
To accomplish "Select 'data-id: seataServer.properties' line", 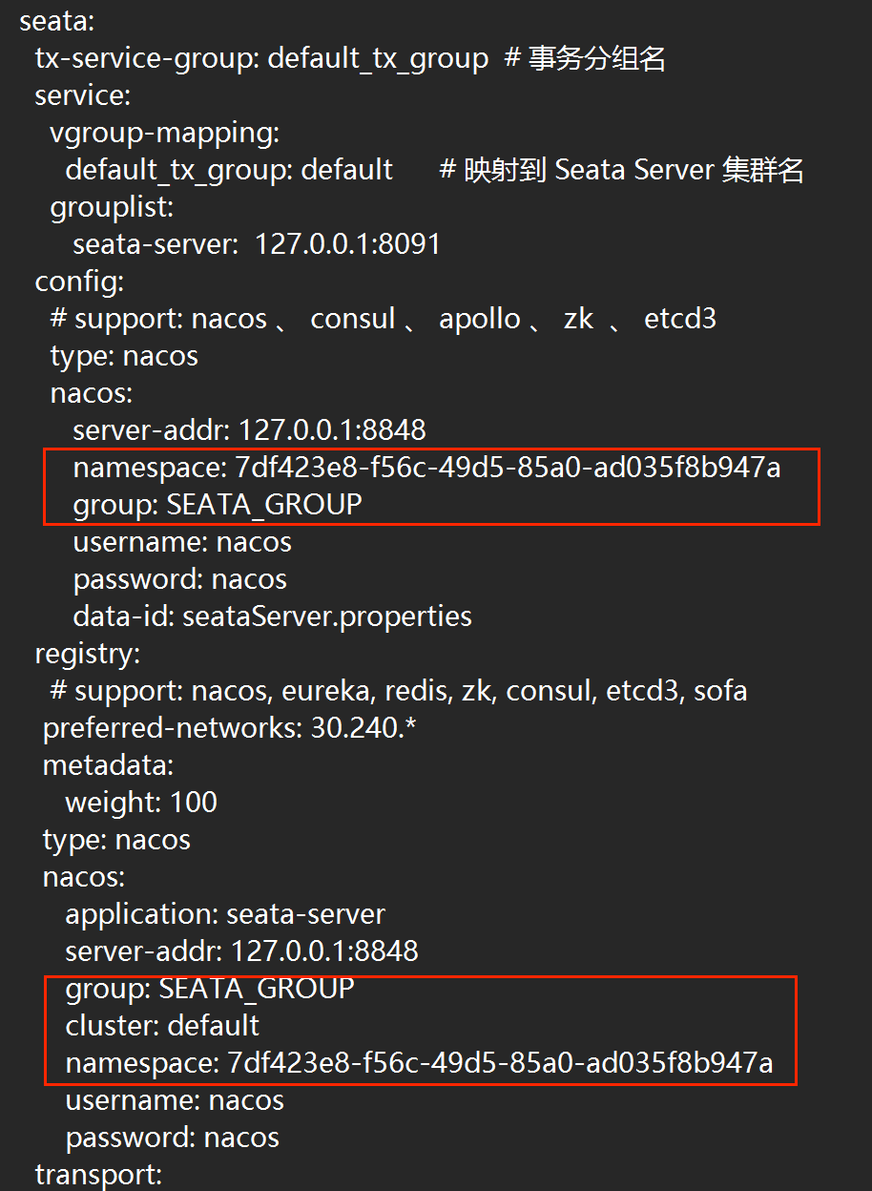I will click(x=272, y=616).
